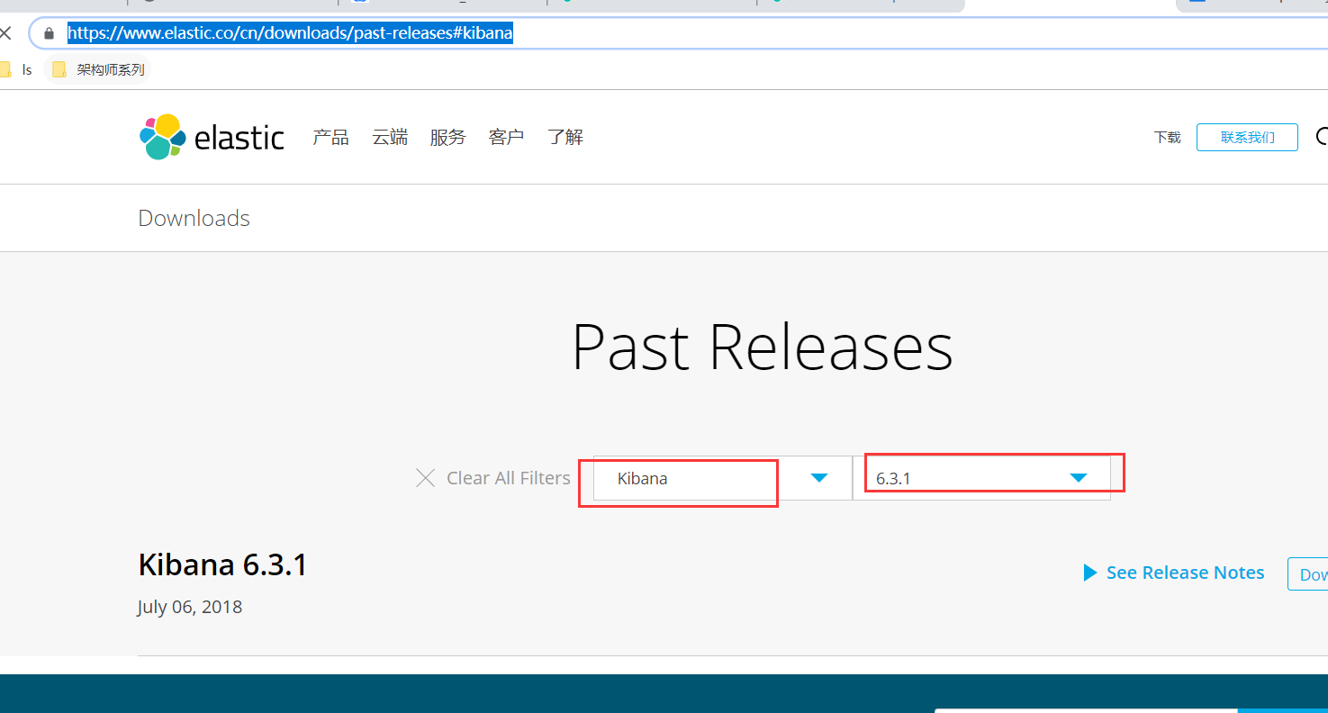Click the July 06, 2018 date
The image size is (1328, 713).
point(190,607)
